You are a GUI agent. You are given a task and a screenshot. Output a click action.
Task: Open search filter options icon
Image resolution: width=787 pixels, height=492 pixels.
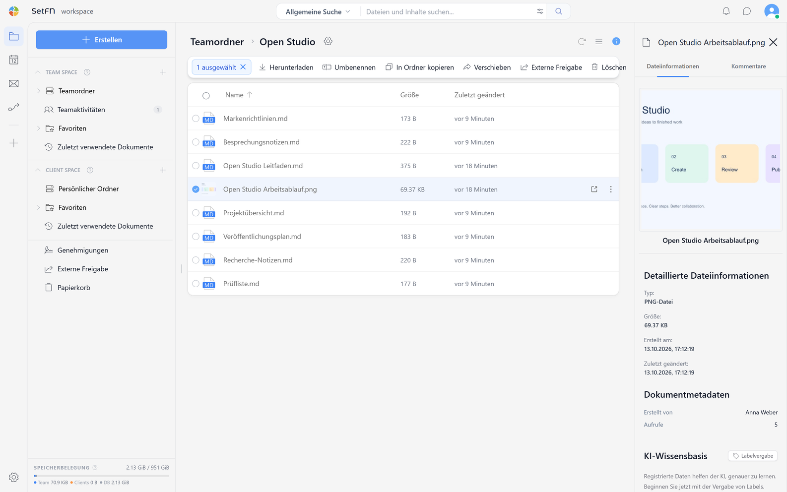coord(540,11)
